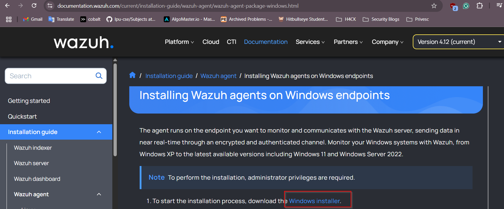Click the Wazuh logo
Image resolution: width=504 pixels, height=209 pixels.
(x=84, y=42)
